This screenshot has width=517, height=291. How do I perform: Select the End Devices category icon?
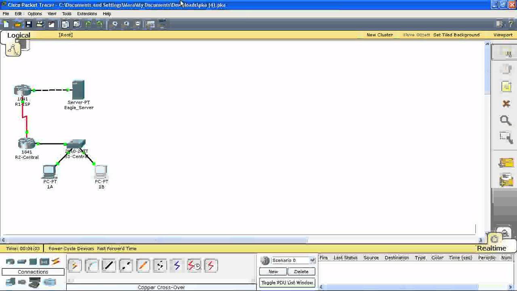tap(10, 282)
